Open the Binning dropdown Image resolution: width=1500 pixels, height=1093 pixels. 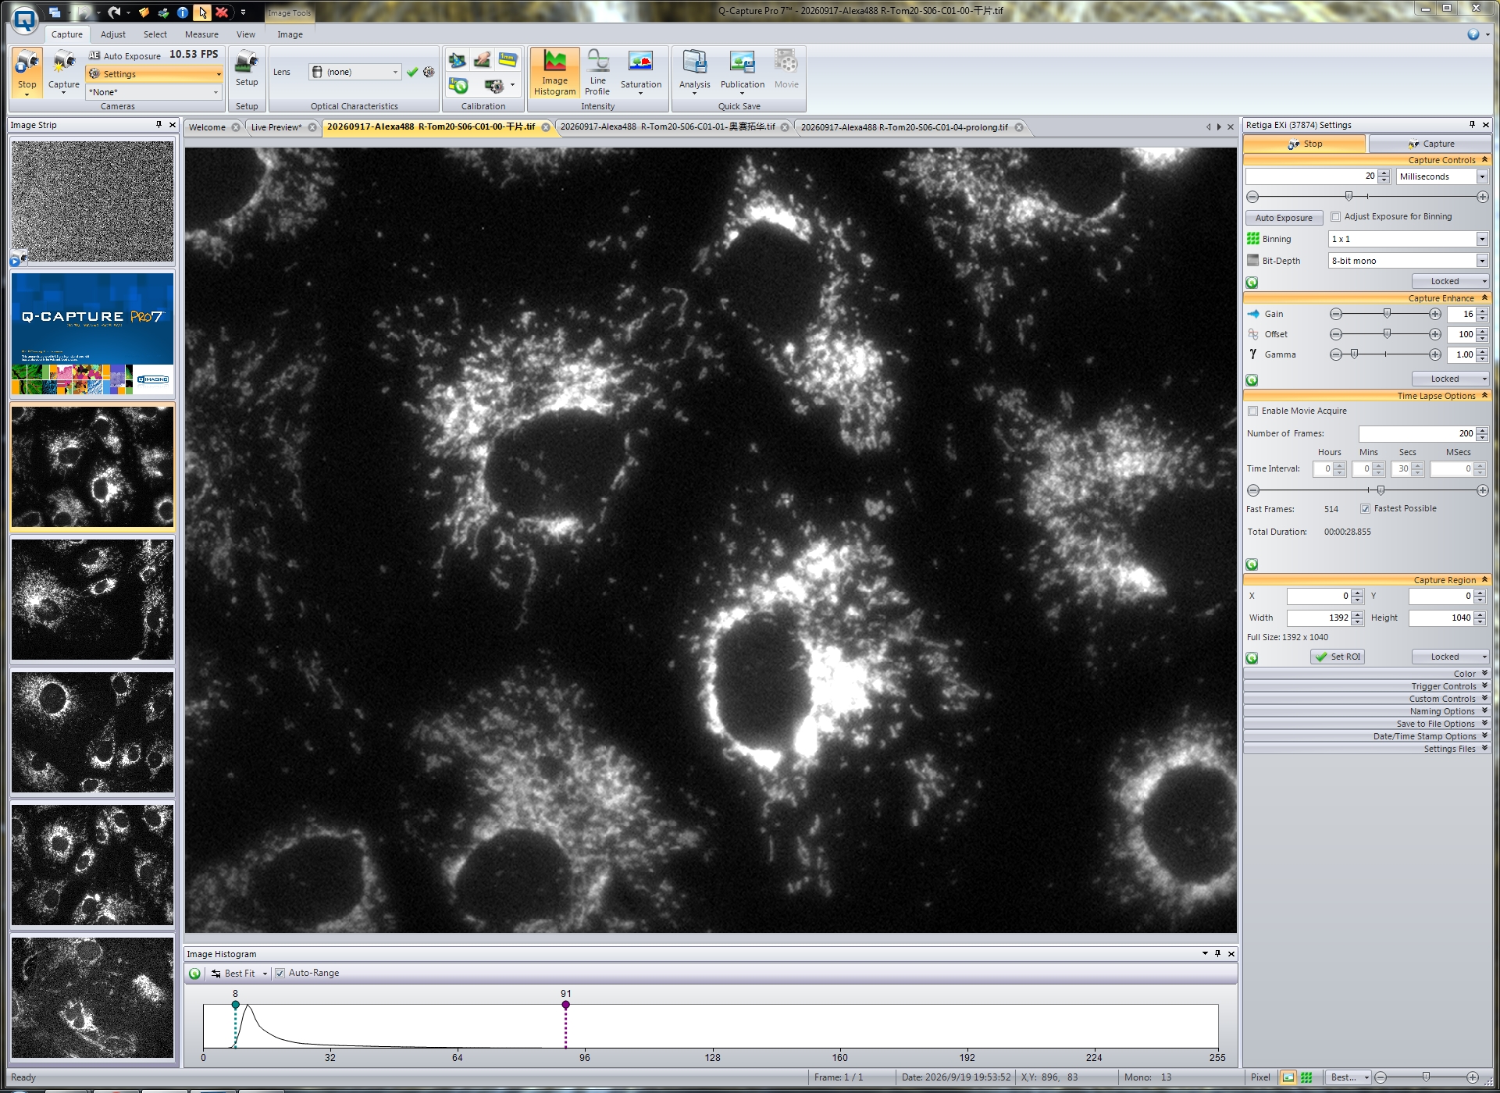click(1408, 239)
